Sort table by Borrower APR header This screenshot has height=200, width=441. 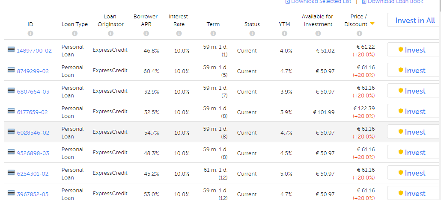point(146,20)
